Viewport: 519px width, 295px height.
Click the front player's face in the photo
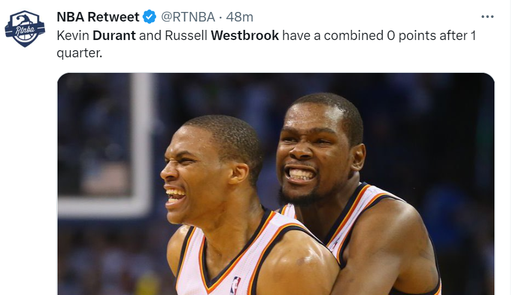195,175
